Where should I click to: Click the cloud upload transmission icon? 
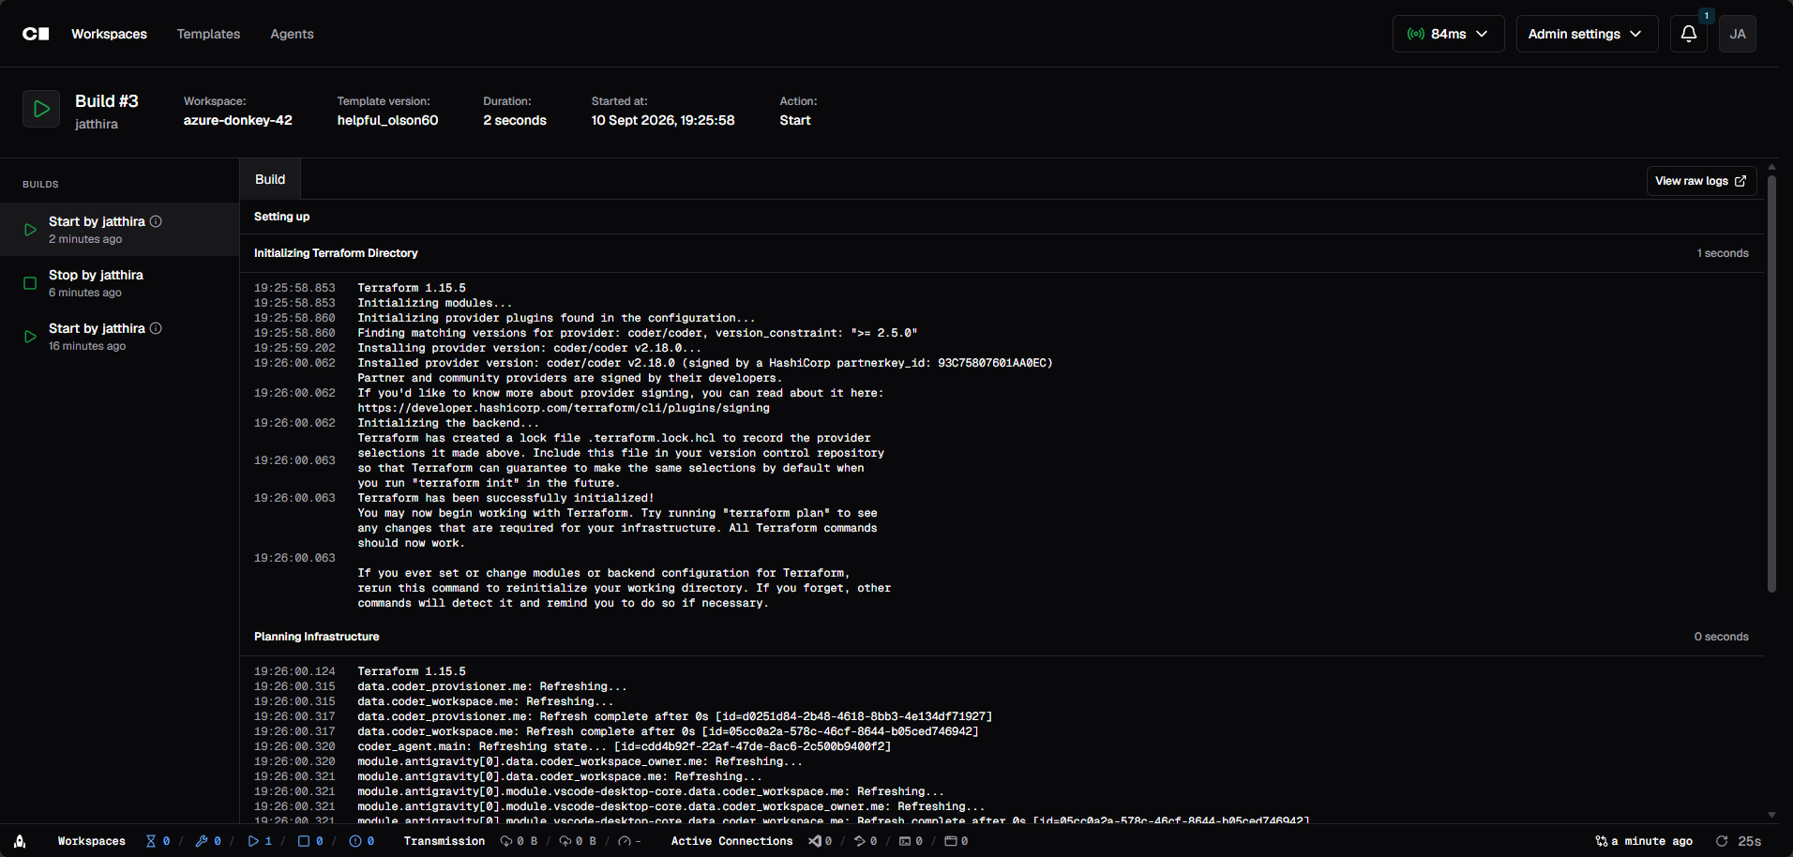tap(565, 841)
